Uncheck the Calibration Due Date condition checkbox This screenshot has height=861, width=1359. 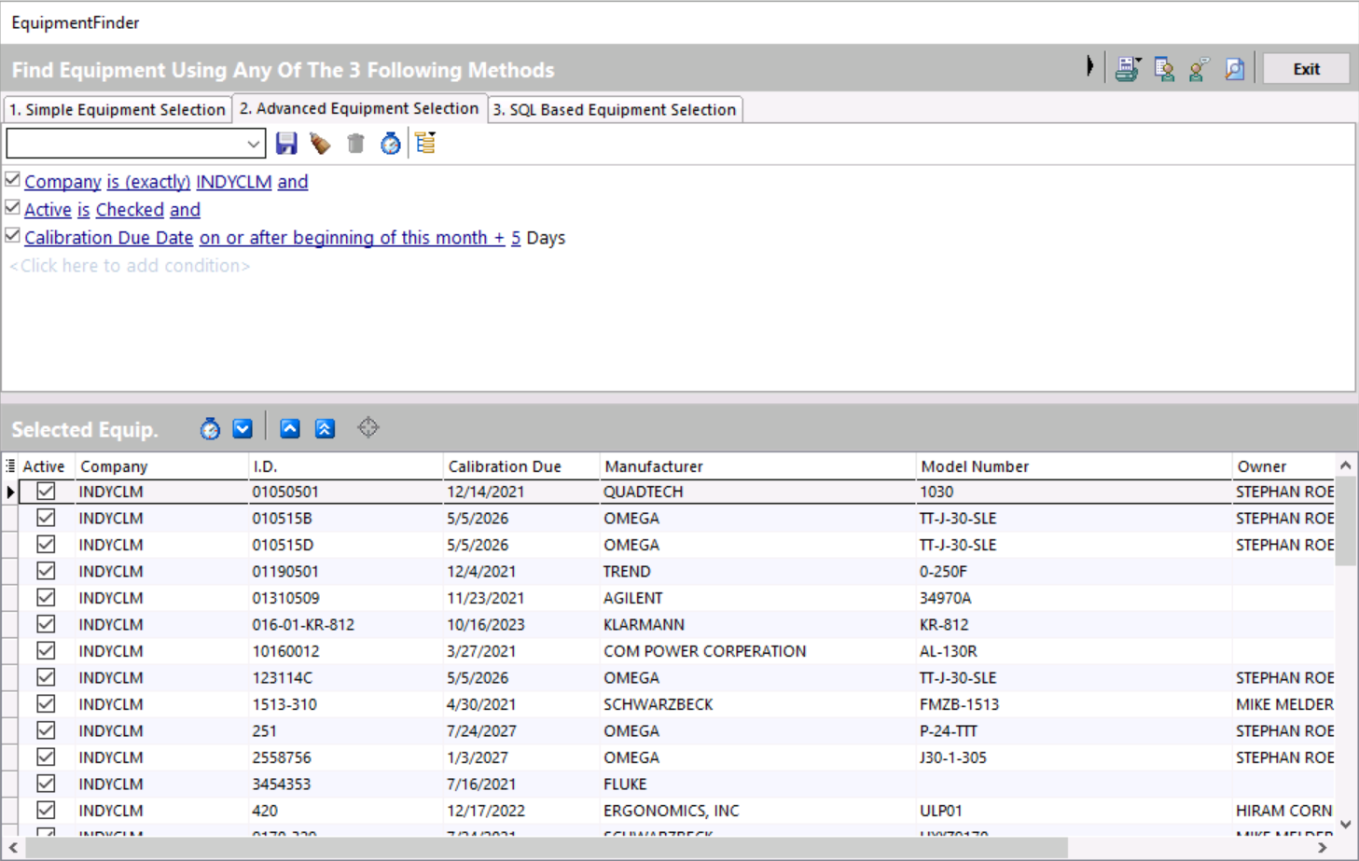[13, 236]
